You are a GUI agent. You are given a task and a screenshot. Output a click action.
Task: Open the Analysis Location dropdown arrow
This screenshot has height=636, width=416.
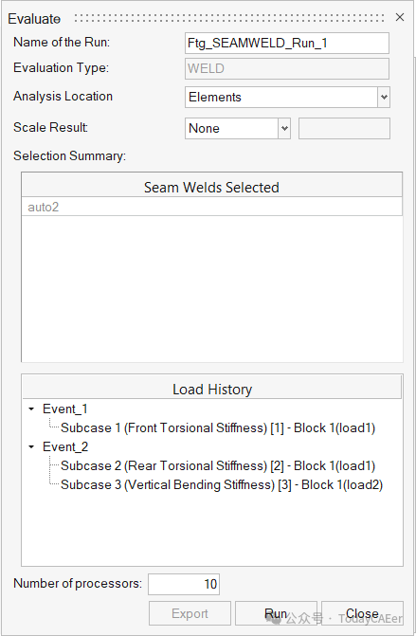tap(384, 97)
